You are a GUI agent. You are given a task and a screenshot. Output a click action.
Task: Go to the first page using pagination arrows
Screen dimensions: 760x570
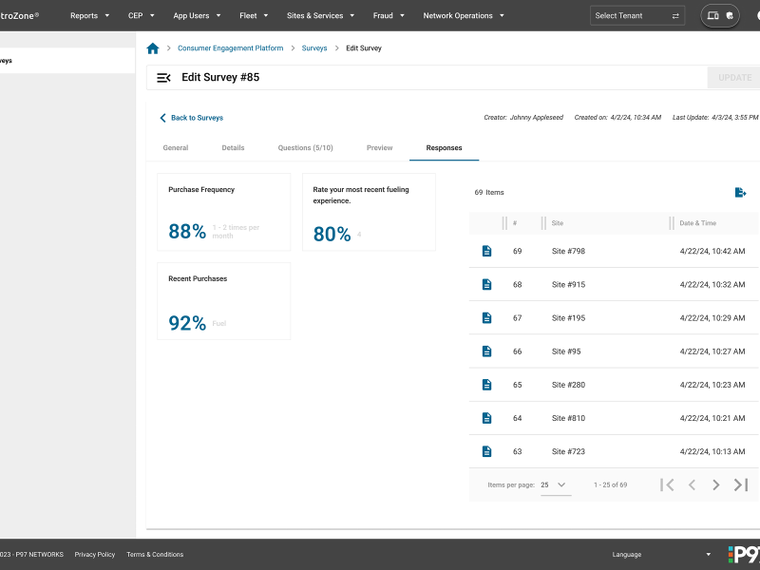[x=668, y=484]
